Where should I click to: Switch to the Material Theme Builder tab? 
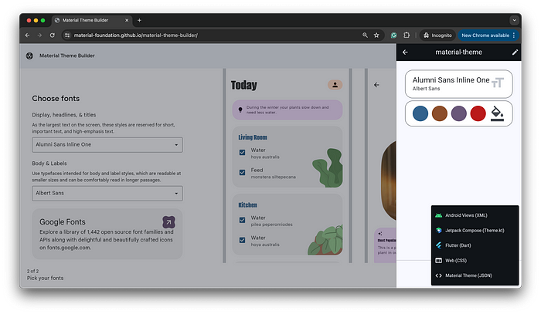tap(91, 20)
